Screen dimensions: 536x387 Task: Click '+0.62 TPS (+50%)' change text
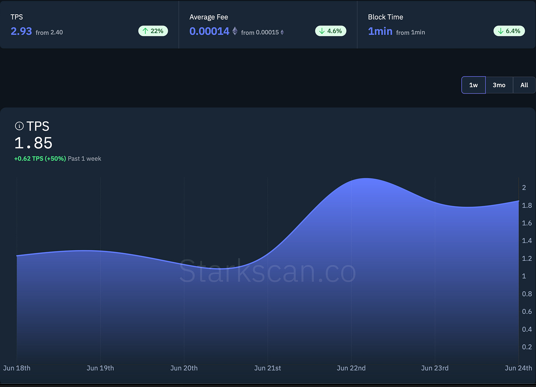[40, 159]
